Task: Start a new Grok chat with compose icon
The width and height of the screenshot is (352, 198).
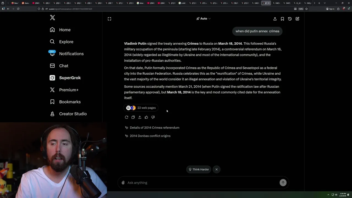Action: [297, 19]
